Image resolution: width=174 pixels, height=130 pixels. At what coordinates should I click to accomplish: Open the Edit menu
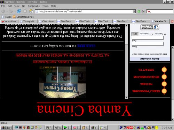(x=10, y=6)
